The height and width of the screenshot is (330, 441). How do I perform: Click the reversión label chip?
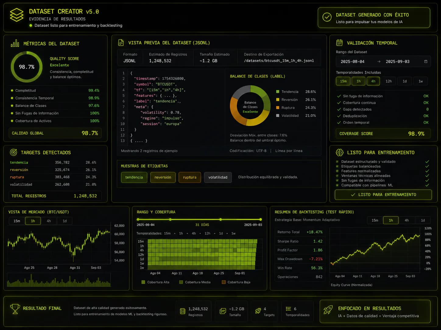point(163,177)
